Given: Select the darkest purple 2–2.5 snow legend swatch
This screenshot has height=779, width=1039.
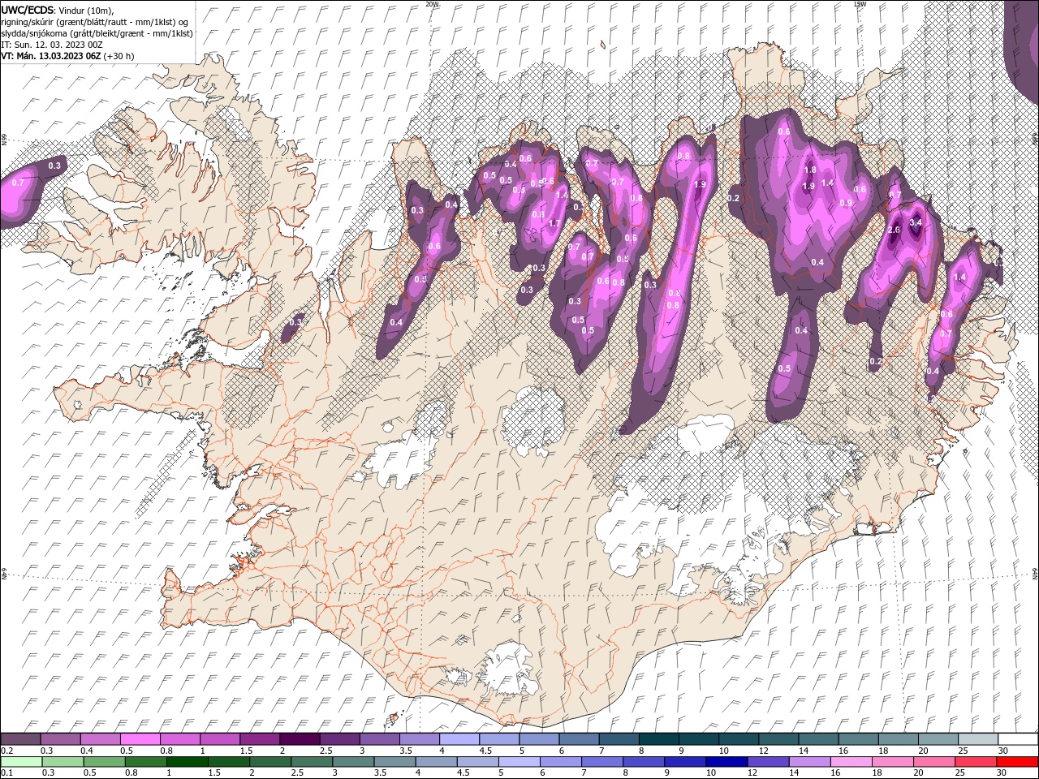Looking at the screenshot, I should [300, 739].
